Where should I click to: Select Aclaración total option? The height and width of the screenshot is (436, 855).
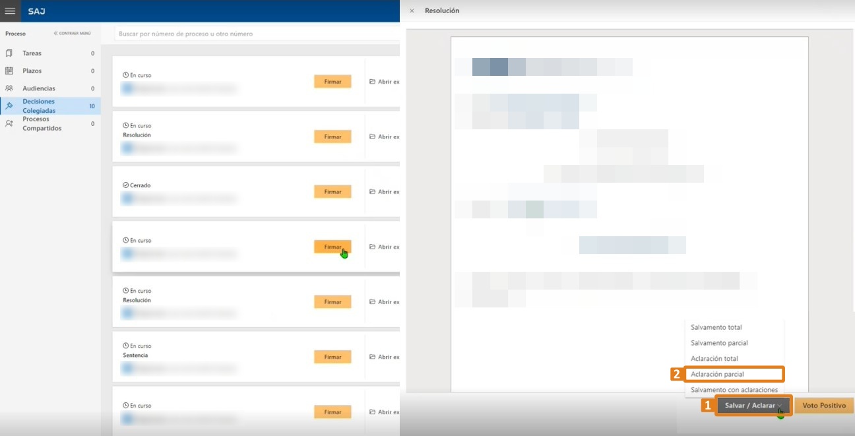click(714, 359)
